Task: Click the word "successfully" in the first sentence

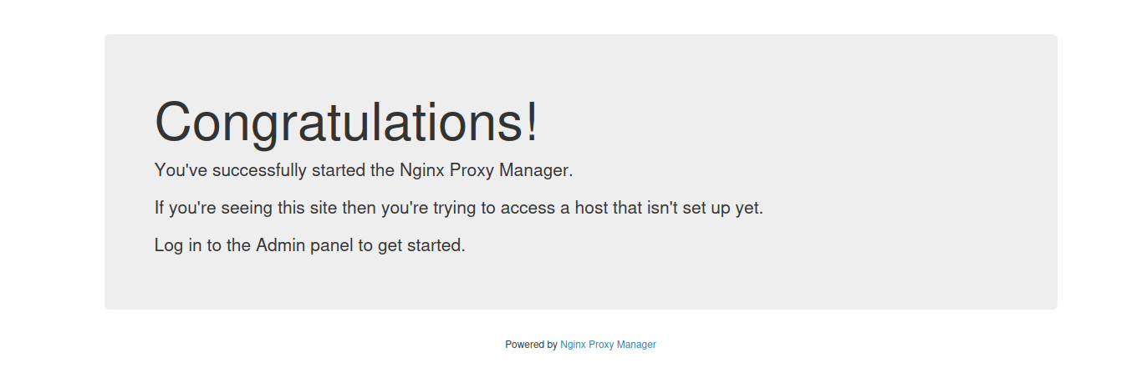Action: (x=259, y=170)
